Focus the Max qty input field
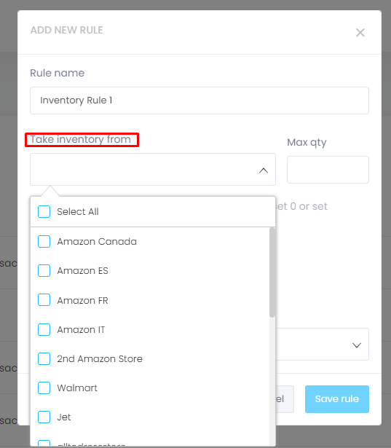The width and height of the screenshot is (391, 448). pos(328,170)
